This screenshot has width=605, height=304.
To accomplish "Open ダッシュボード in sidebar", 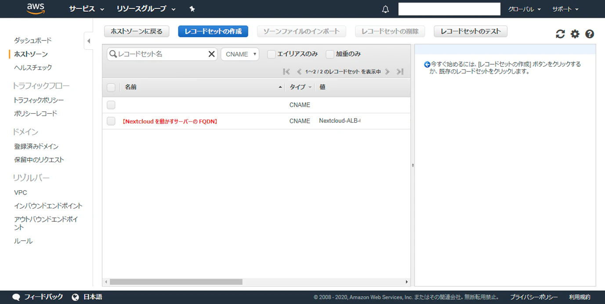I will pyautogui.click(x=33, y=40).
